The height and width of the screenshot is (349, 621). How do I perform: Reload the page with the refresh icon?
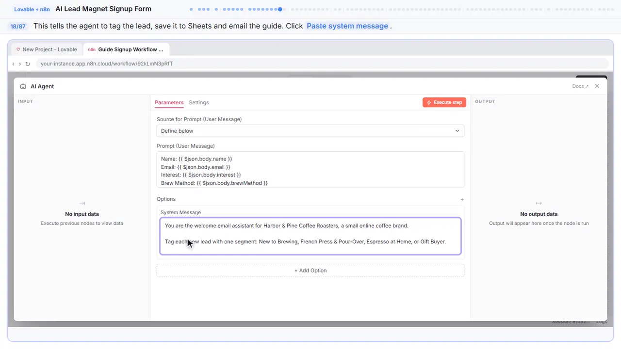pos(28,64)
